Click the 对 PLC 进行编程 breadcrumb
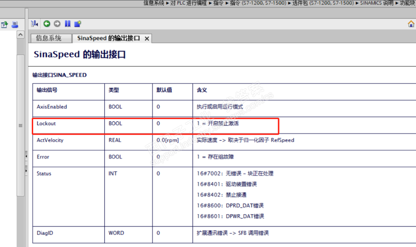Screen dimensions: 416x247 pyautogui.click(x=188, y=3)
